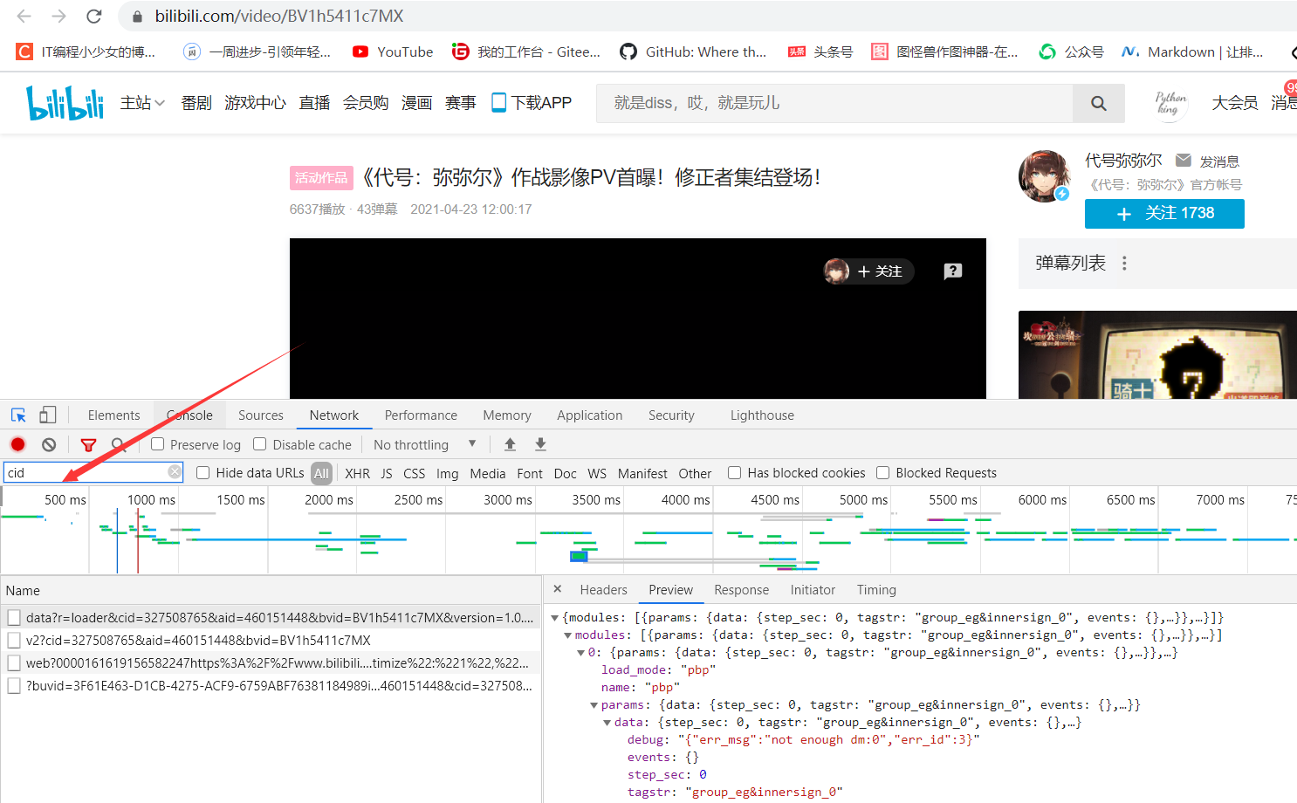Open the Application panel tab
Image resolution: width=1297 pixels, height=803 pixels.
pos(590,415)
